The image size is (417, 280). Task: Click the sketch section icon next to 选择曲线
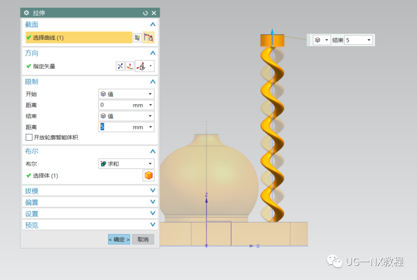137,38
